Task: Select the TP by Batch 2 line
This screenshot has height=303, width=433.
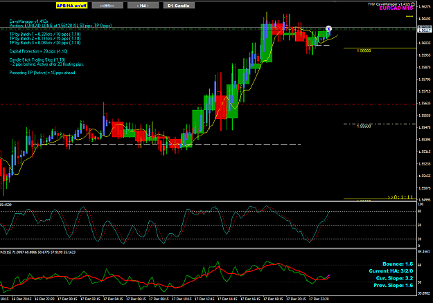Action: click(45, 39)
